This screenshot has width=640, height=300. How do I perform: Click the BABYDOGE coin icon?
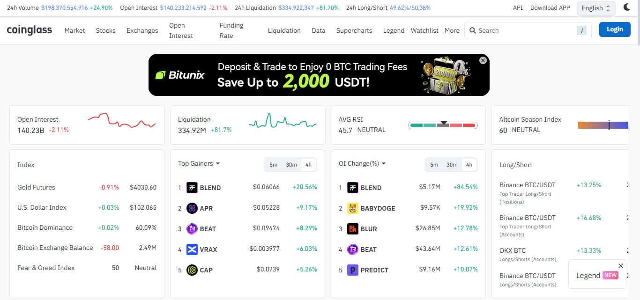tap(352, 208)
